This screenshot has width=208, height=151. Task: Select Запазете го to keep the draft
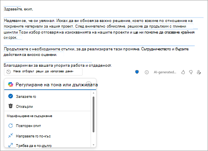click(x=48, y=96)
